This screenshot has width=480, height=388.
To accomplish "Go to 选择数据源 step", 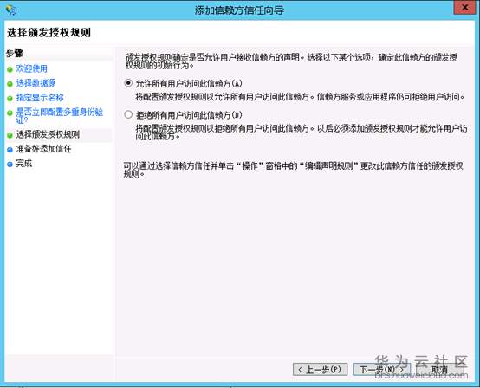I will 36,83.
